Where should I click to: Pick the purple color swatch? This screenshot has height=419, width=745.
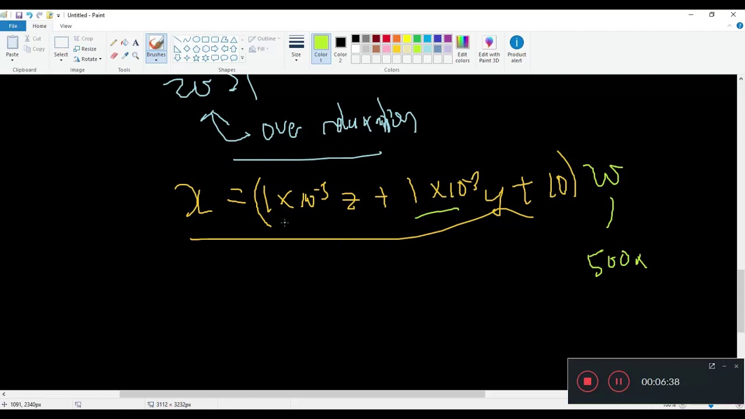[x=448, y=39]
